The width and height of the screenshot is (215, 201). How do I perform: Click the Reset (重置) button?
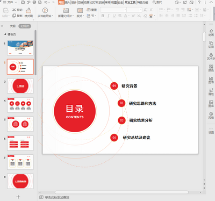(92, 10)
